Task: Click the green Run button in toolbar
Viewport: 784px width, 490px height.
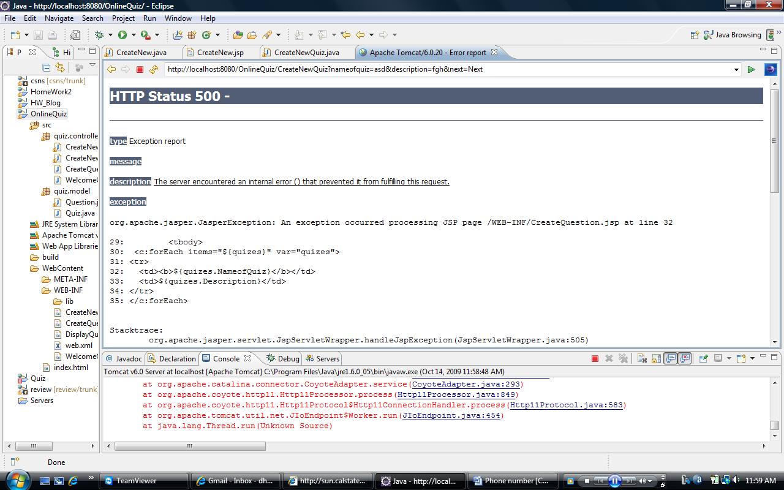Action: pyautogui.click(x=123, y=35)
